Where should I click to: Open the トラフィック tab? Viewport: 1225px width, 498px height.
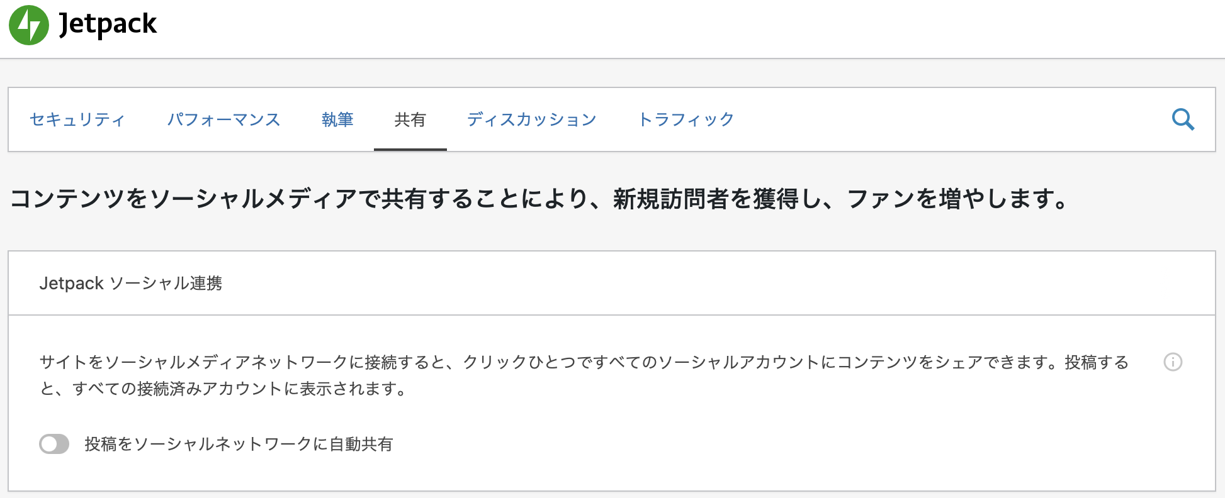[x=686, y=119]
